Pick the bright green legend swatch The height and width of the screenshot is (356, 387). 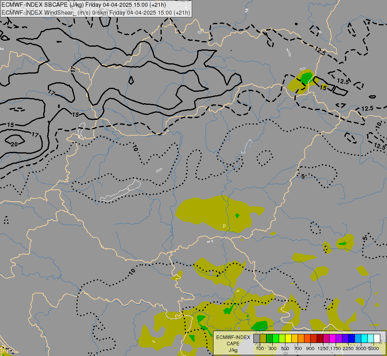(276, 339)
